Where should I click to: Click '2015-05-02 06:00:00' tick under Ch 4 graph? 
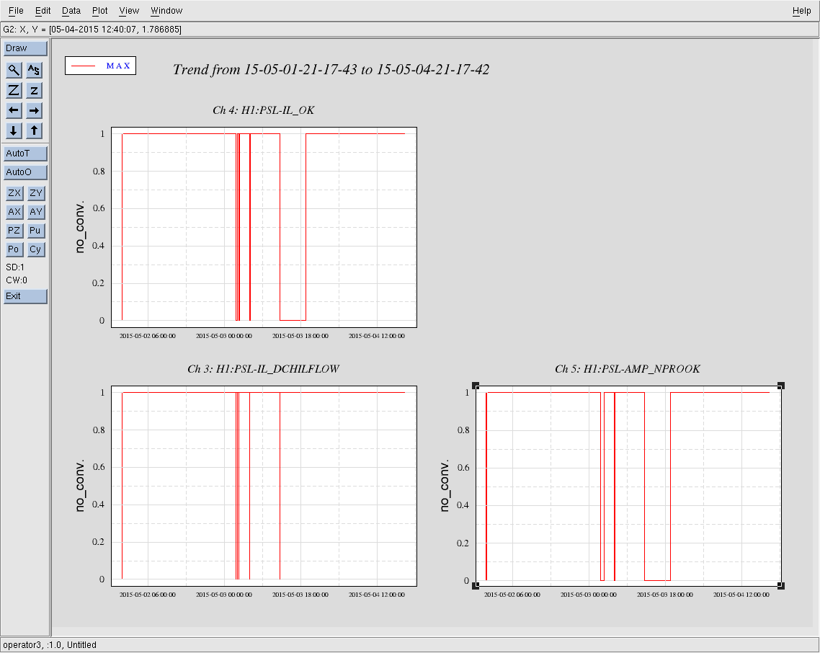pyautogui.click(x=148, y=336)
